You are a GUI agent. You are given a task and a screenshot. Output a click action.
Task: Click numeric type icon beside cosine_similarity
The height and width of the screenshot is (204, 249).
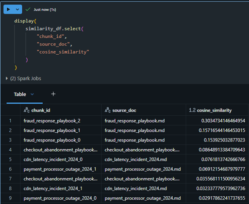pos(192,110)
